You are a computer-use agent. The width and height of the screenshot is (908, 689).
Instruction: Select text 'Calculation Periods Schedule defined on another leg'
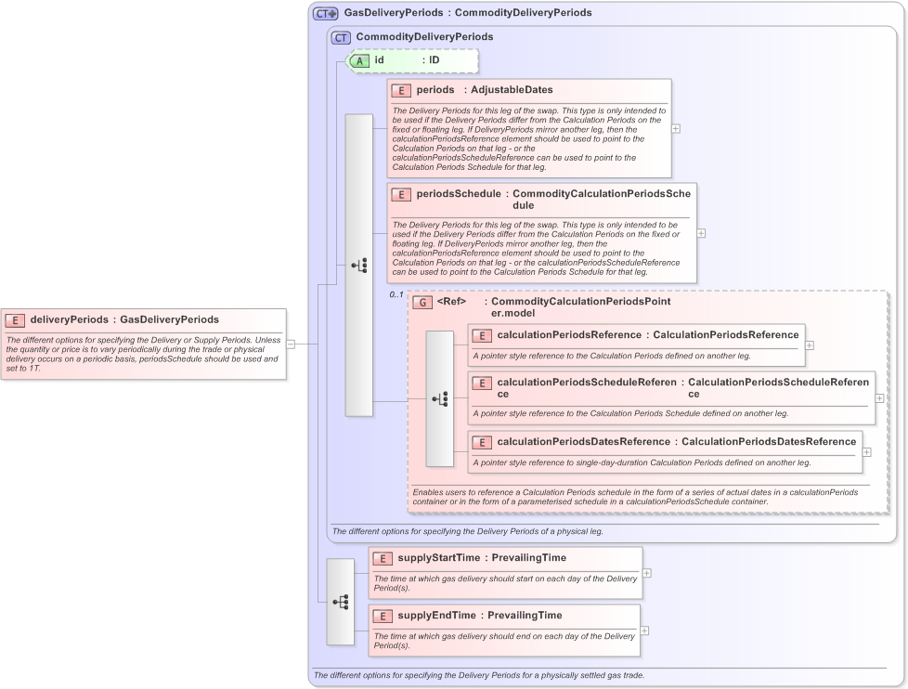689,413
